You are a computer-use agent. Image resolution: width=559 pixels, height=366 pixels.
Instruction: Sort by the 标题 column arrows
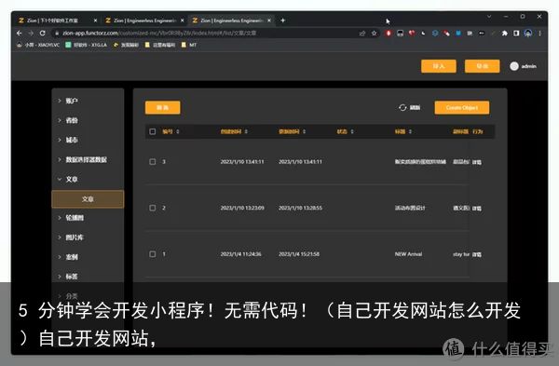coord(410,132)
